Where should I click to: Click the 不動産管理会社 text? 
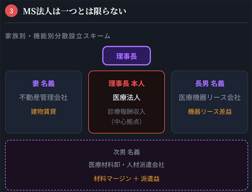click(43, 97)
